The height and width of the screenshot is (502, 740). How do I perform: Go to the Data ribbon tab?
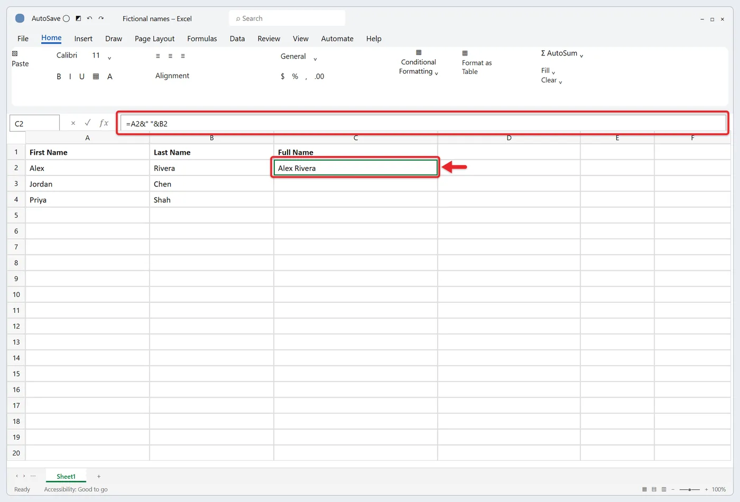237,39
